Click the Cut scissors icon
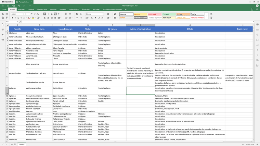The height and width of the screenshot is (146, 260). (x=7, y=14)
